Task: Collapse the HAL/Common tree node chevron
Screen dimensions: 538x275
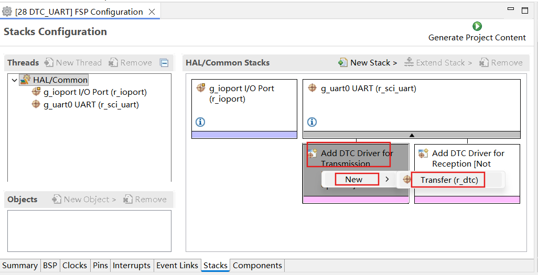Action: pos(14,80)
